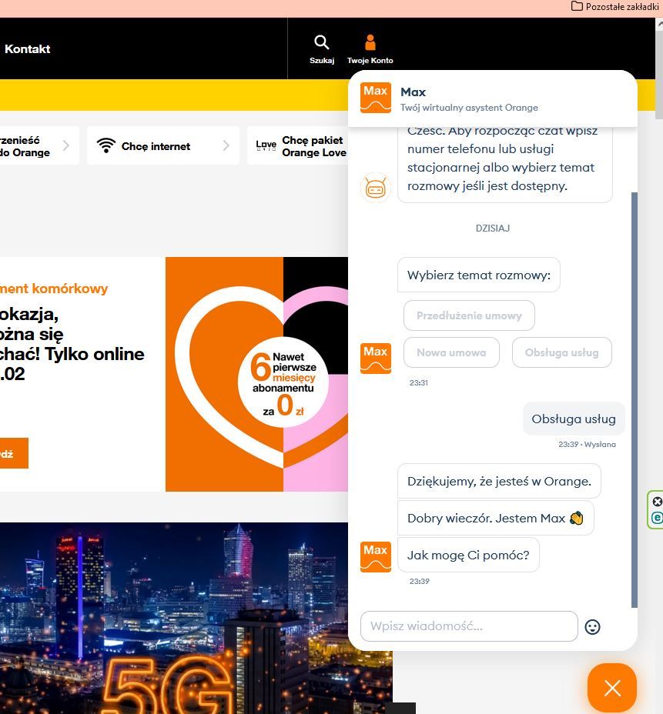The height and width of the screenshot is (714, 663).
Task: Open the Kontakt menu item
Action: (x=28, y=49)
